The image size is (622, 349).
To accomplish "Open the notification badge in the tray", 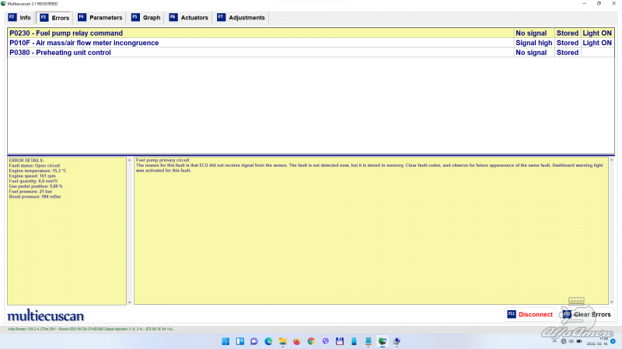I will pos(613,341).
